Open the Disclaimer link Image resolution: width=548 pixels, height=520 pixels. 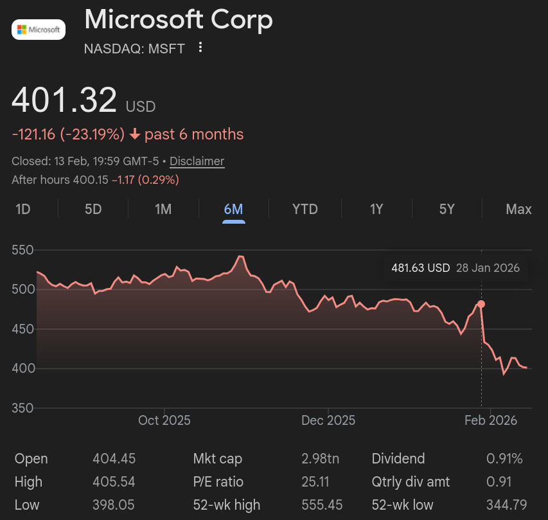click(197, 161)
